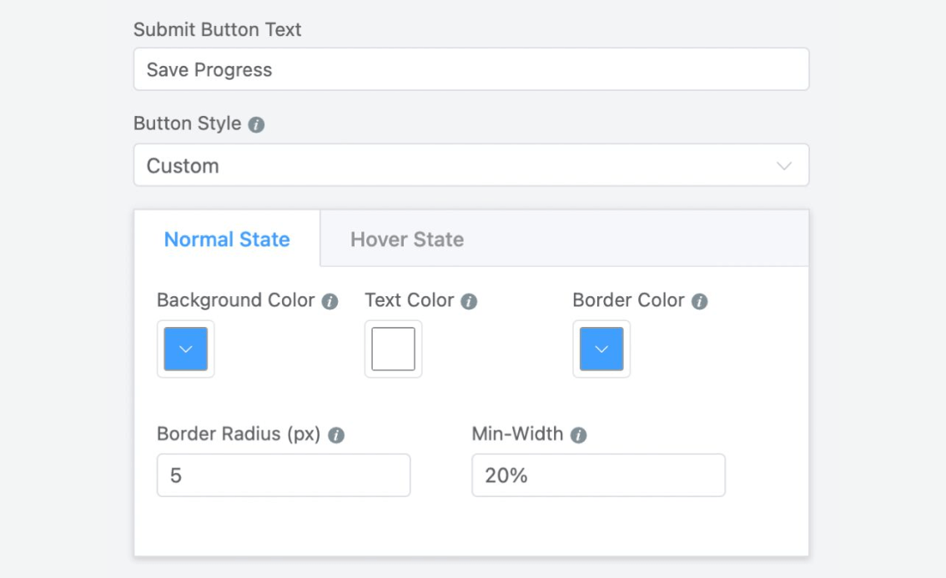
Task: Click the Button Style info icon
Action: [257, 125]
